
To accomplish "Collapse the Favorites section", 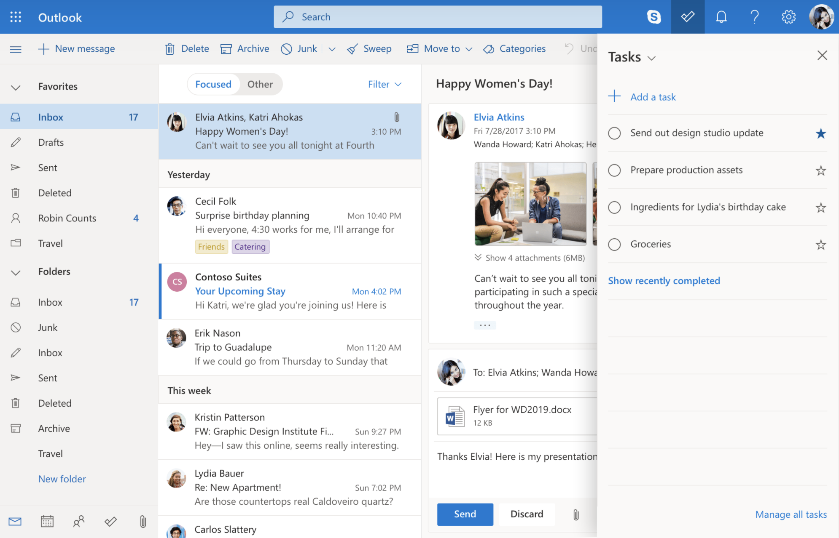I will [x=16, y=87].
